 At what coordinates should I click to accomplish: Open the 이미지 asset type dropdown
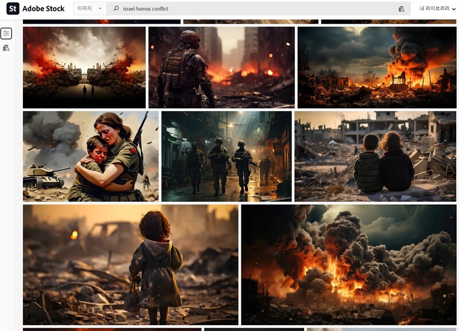point(91,9)
